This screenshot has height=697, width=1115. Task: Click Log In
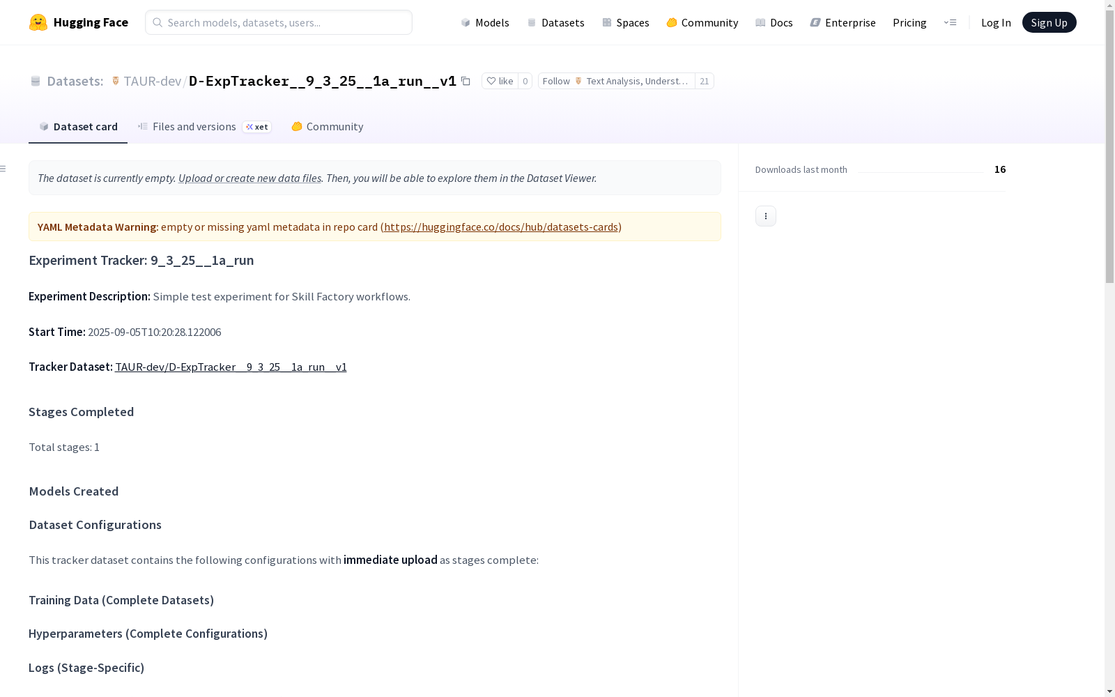pos(996,22)
